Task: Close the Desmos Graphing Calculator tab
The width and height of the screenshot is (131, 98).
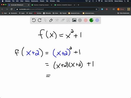Action: tap(52, 5)
